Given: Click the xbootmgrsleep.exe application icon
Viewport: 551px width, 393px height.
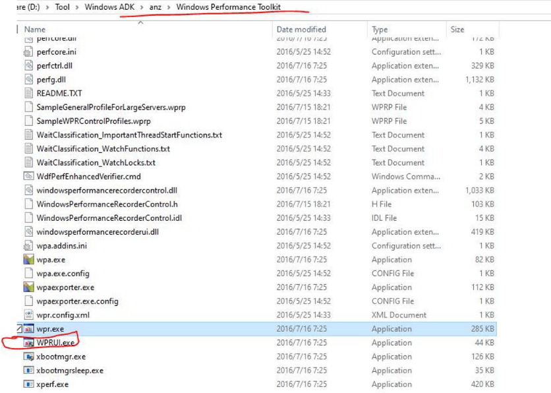Looking at the screenshot, I should pyautogui.click(x=28, y=371).
